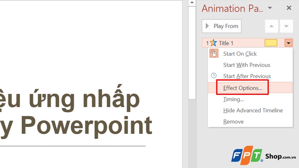The width and height of the screenshot is (299, 168).
Task: Move animation earlier with up arrow
Action: [271, 26]
